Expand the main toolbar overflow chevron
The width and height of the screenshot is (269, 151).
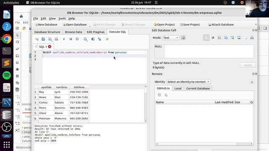tap(256, 24)
